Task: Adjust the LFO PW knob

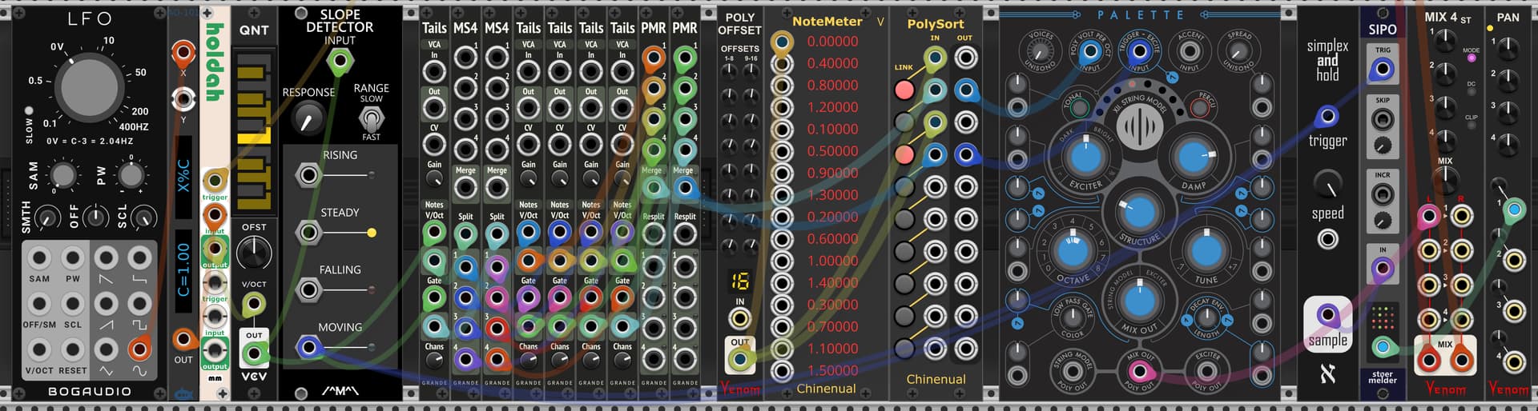Action: click(131, 174)
